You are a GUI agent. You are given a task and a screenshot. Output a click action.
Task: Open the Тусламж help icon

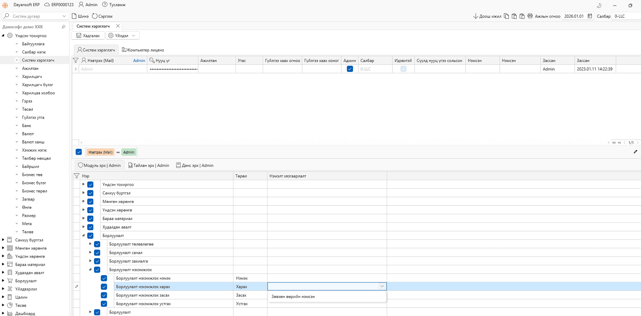pos(105,5)
